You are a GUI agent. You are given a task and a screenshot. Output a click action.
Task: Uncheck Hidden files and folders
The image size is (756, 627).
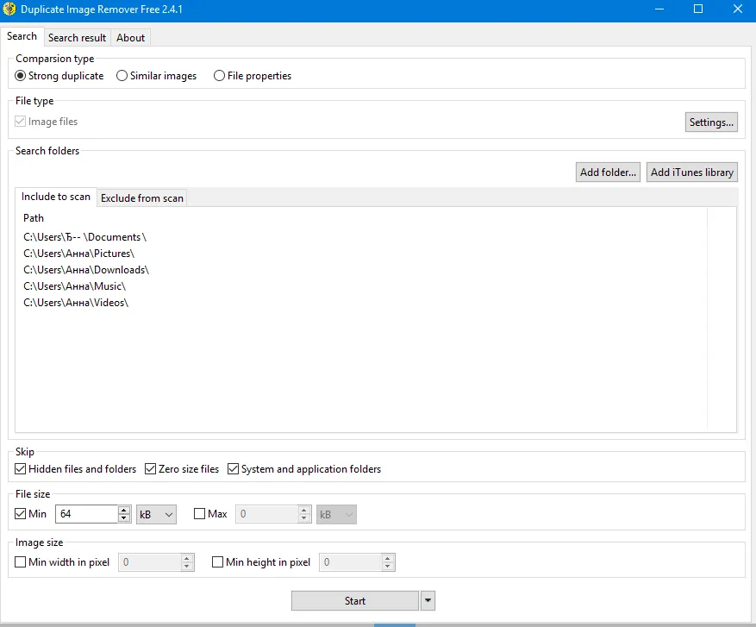(x=22, y=469)
